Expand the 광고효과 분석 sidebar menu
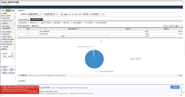The image size is (185, 97). click(x=8, y=18)
